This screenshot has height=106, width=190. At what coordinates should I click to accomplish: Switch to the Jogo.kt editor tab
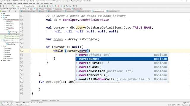42,11
